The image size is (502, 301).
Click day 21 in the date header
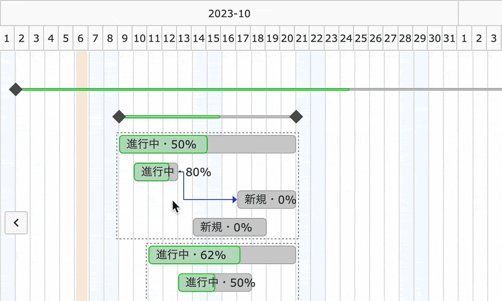click(x=302, y=39)
